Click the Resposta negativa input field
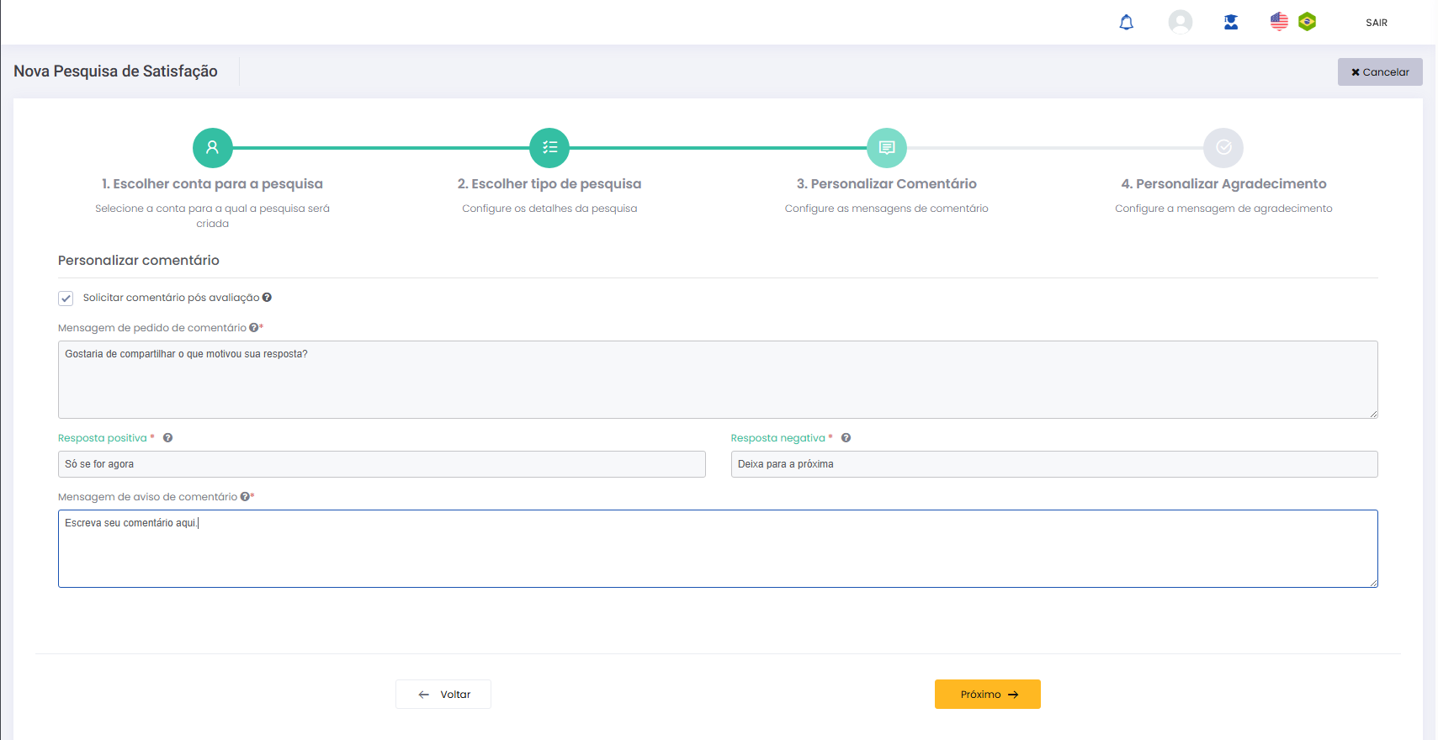1438x740 pixels. 1053,464
